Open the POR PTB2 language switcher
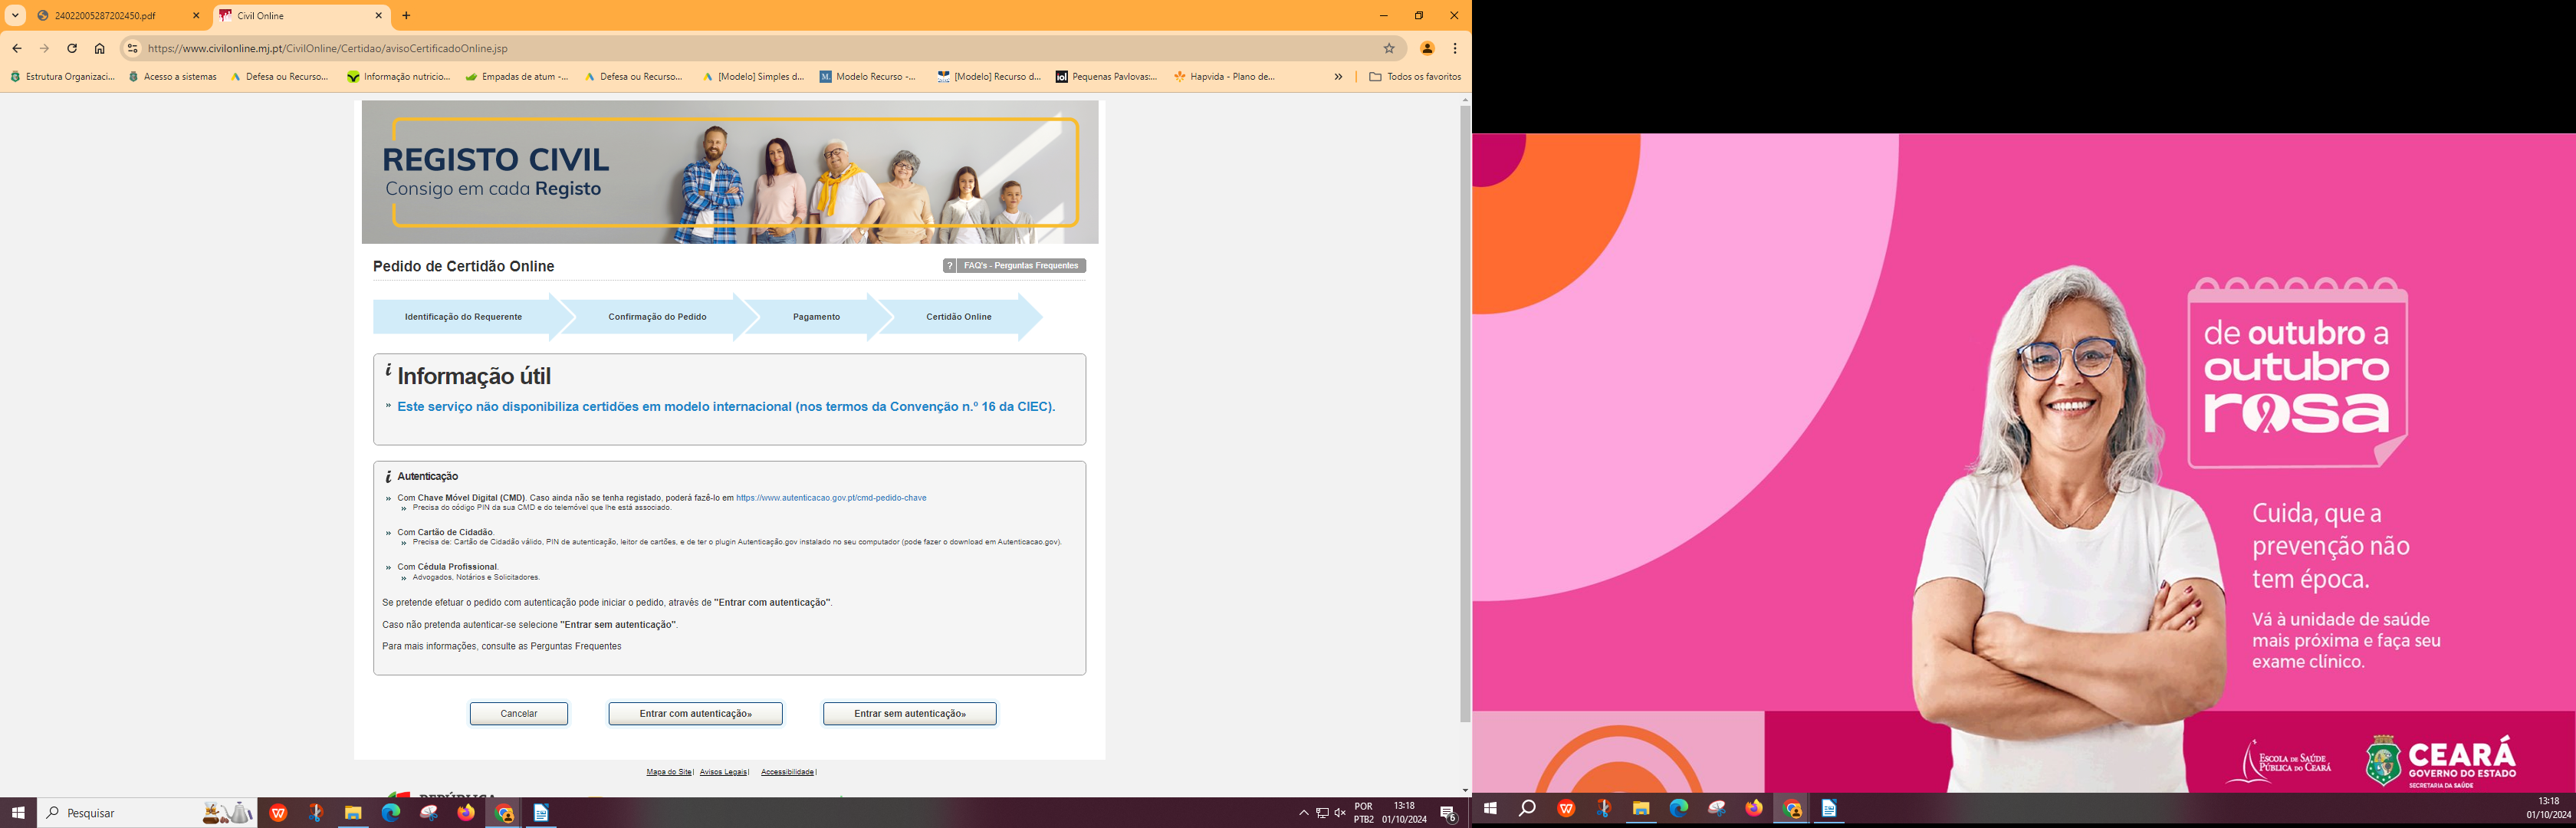The height and width of the screenshot is (828, 2576). tap(1363, 813)
